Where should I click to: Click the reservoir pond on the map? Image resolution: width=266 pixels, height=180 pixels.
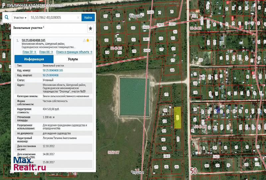[134, 96]
